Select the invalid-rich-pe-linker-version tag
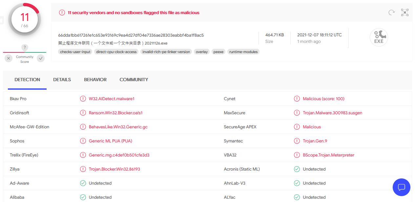Screen dimensions: 415x202 (166, 52)
